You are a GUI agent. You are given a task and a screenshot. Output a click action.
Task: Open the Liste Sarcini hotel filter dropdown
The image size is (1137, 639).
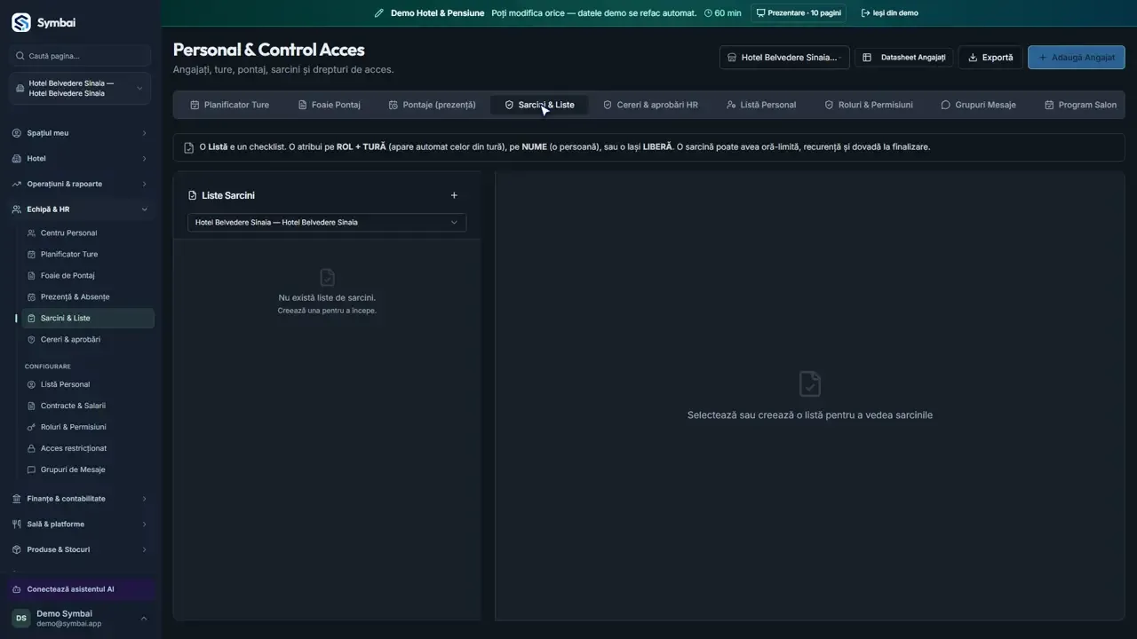[327, 223]
